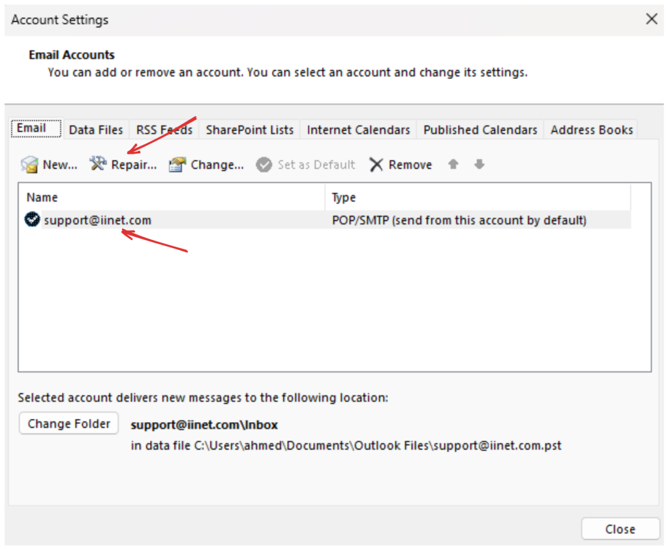Click the Remove account X icon
The width and height of the screenshot is (668, 550).
376,164
